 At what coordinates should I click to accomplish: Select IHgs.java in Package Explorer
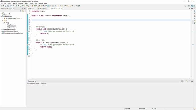pyautogui.click(x=12, y=24)
